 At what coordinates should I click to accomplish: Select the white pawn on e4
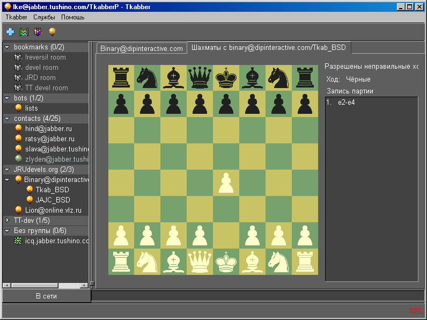pos(226,183)
